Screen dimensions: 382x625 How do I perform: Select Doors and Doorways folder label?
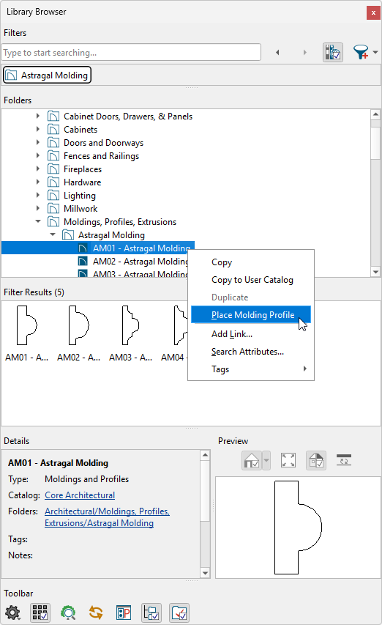(103, 143)
